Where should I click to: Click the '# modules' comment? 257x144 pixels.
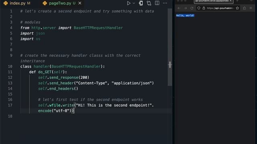(x=31, y=22)
